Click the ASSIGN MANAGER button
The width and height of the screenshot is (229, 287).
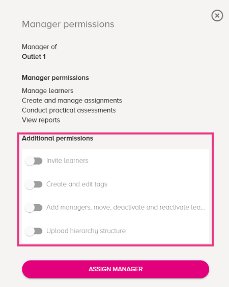tap(116, 269)
